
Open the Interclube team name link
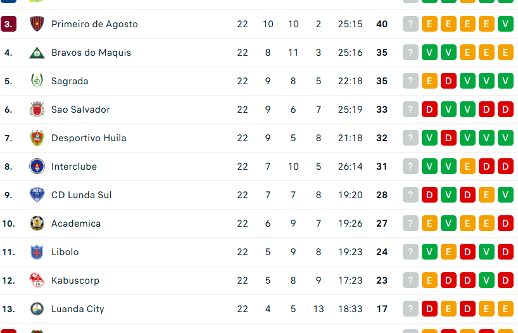click(x=74, y=166)
